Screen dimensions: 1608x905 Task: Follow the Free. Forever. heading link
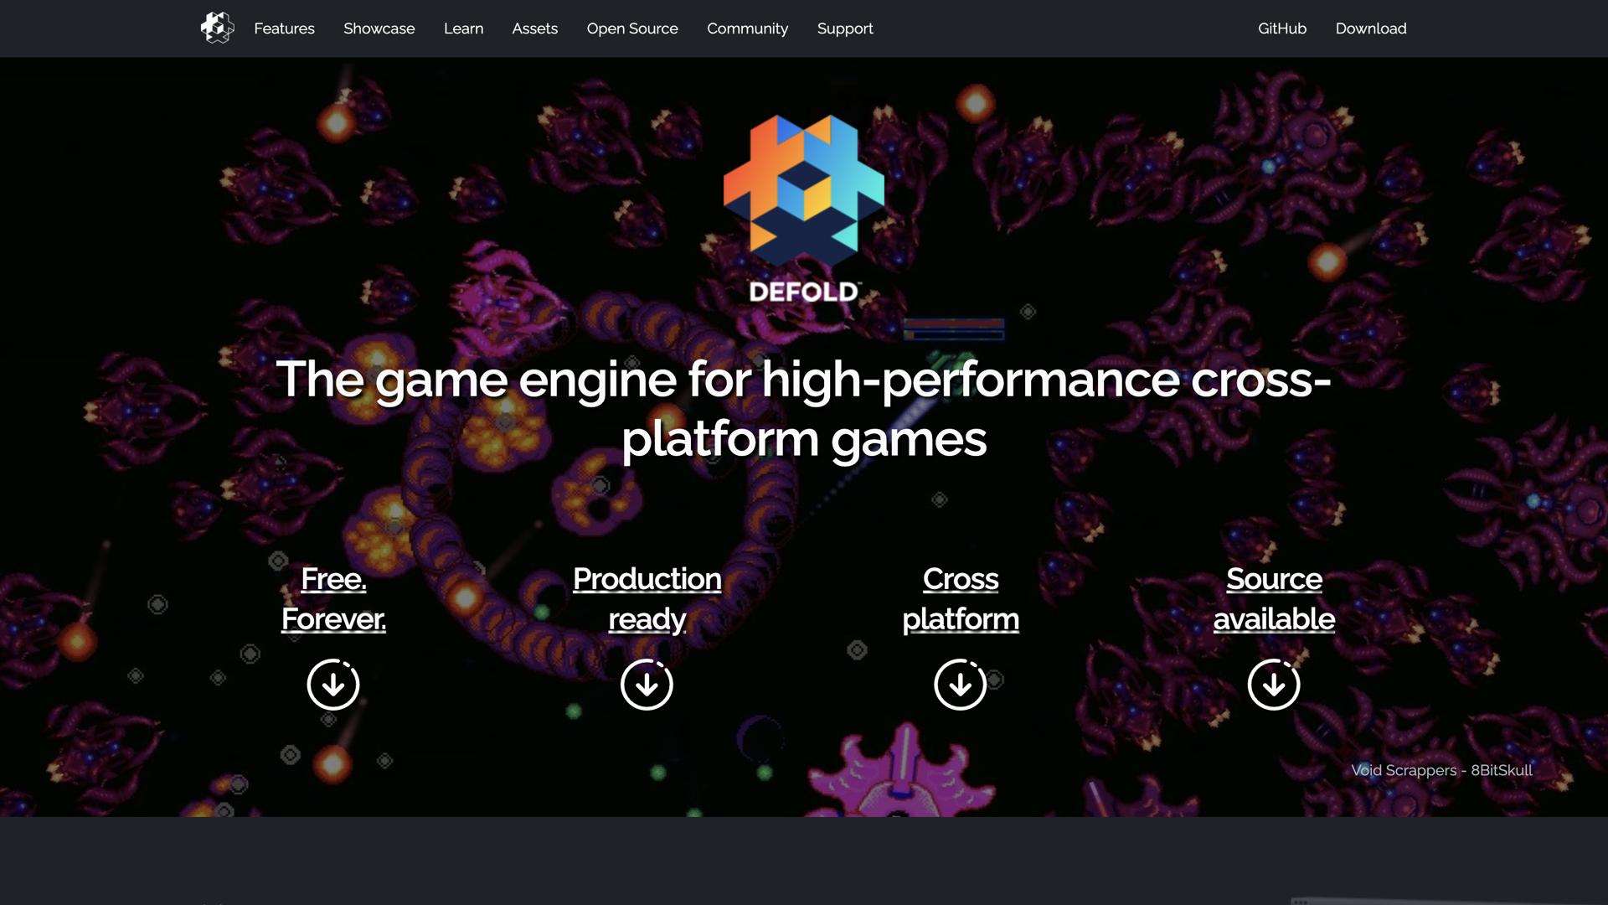(333, 598)
